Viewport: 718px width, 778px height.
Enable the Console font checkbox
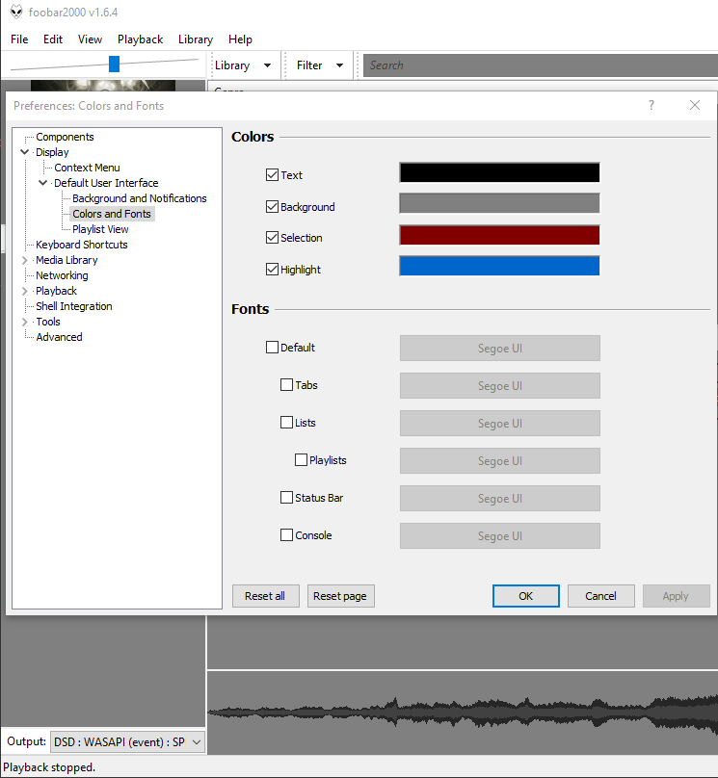coord(286,535)
